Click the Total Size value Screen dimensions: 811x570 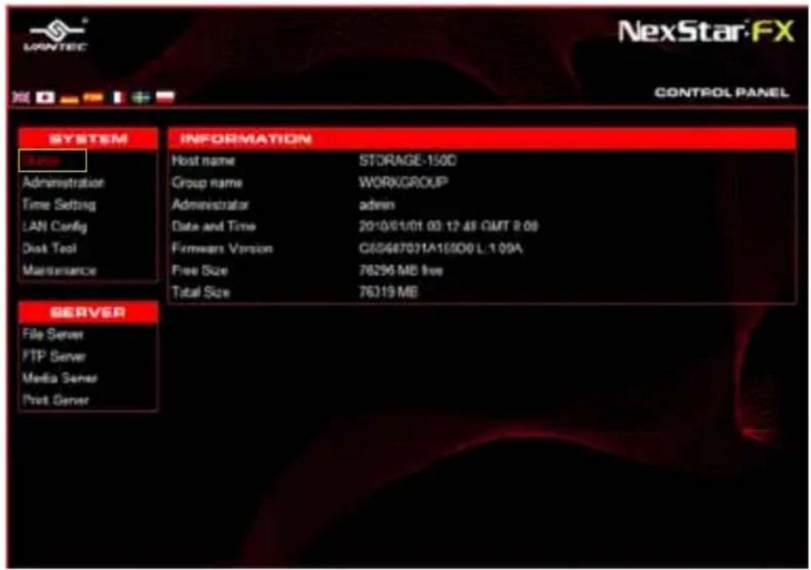[x=388, y=292]
